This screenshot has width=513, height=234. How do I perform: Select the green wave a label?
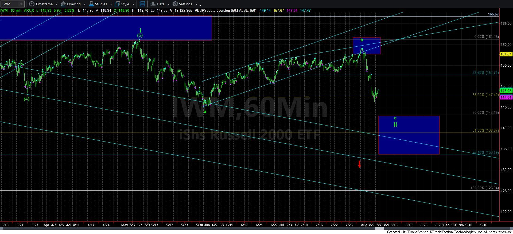coord(205,112)
